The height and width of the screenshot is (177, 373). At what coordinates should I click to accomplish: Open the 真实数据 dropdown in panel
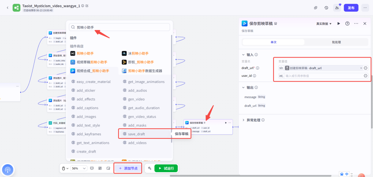point(324,23)
